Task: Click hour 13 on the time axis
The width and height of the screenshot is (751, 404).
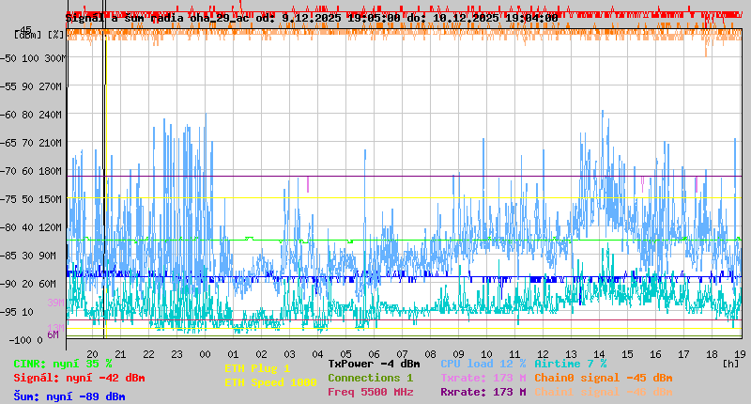Action: (x=571, y=353)
